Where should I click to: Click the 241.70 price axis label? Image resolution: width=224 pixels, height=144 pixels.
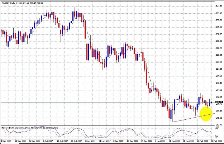219,6
